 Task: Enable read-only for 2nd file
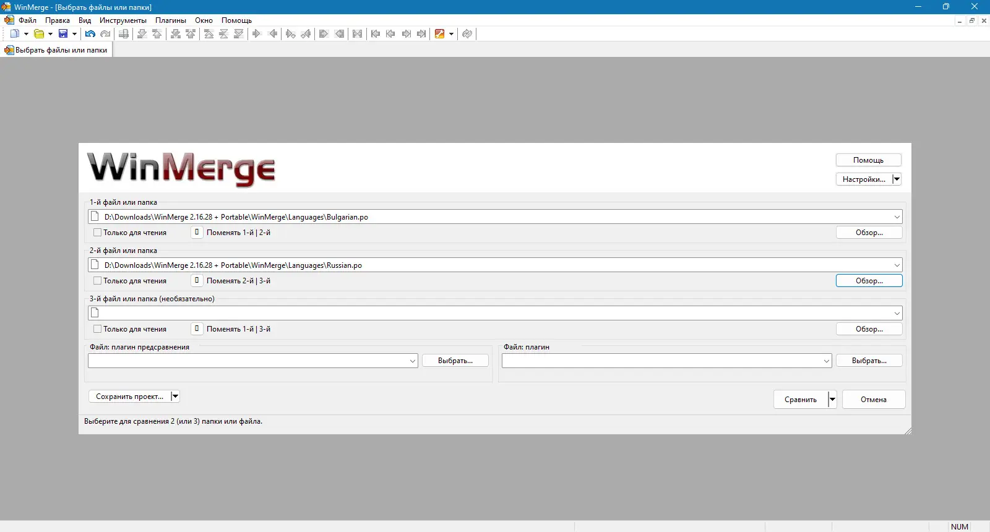[97, 281]
